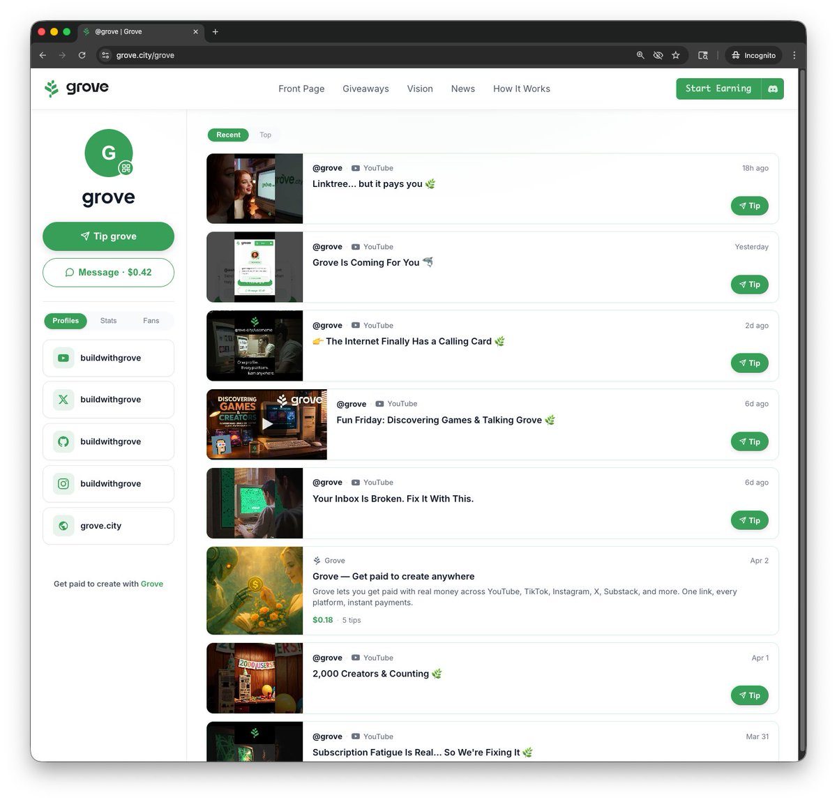The height and width of the screenshot is (802, 837).
Task: Click the '18h ago' timestamp
Action: coord(755,168)
